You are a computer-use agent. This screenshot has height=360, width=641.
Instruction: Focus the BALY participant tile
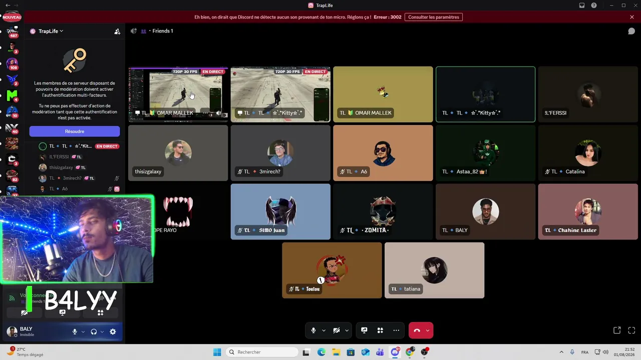(485, 211)
